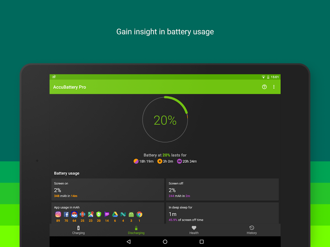330x247 pixels.
Task: Tap the 244 mAh in 2m value
Action: (x=179, y=196)
